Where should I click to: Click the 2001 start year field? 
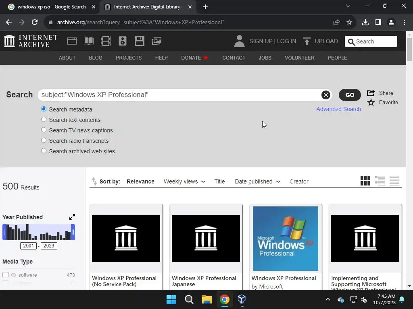28,246
